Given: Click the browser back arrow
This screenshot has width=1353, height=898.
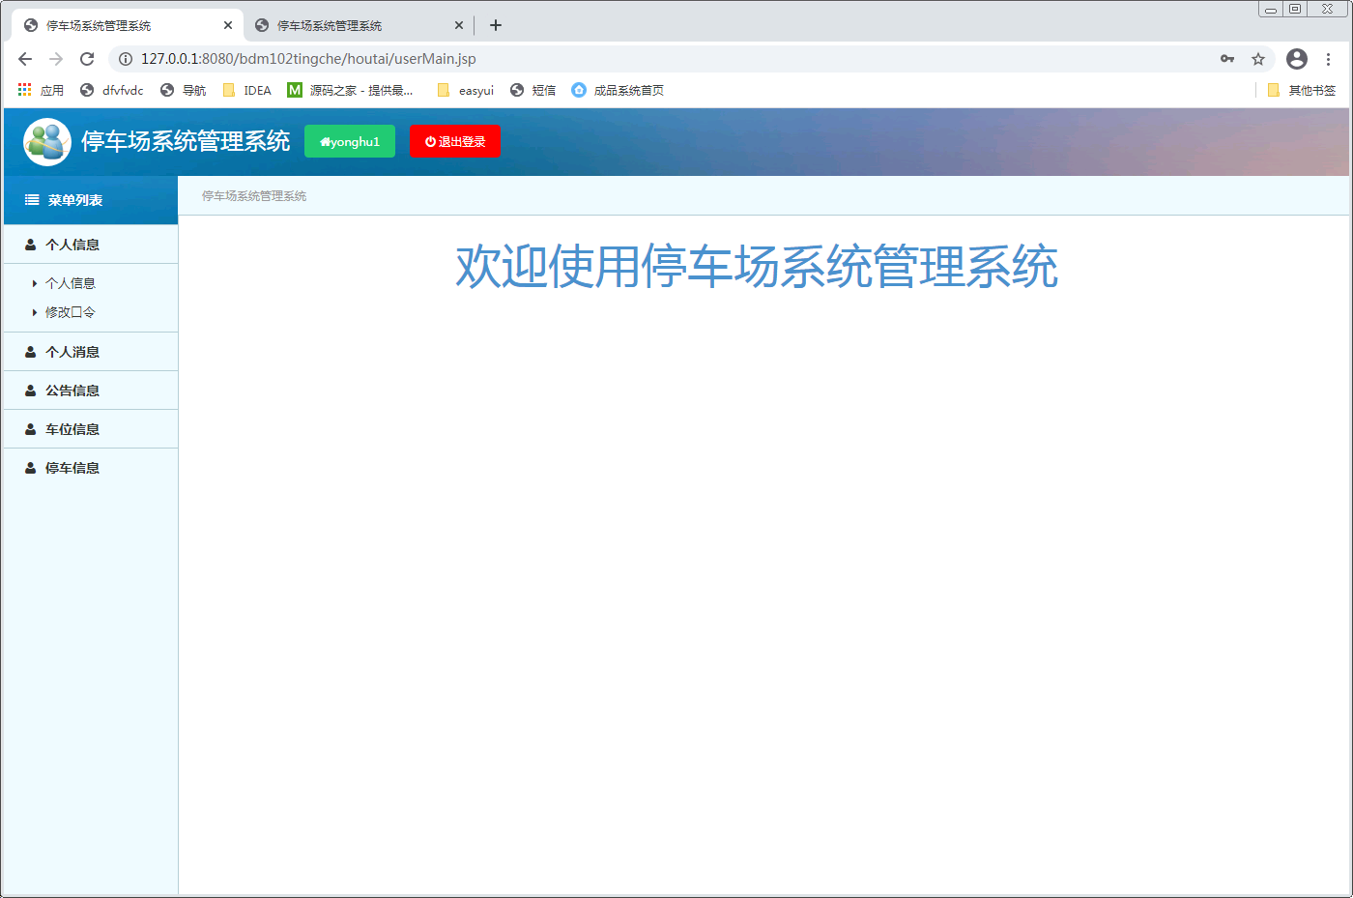Looking at the screenshot, I should click(25, 59).
